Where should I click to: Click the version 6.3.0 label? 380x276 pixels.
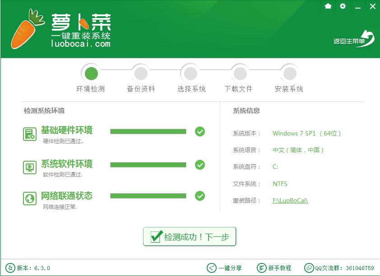click(33, 268)
